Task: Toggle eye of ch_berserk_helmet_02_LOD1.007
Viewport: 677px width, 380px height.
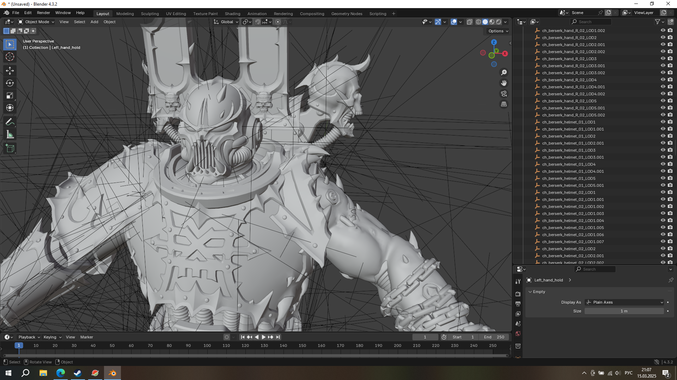Action: click(663, 242)
